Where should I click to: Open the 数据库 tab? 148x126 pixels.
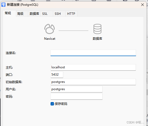pos(34,14)
